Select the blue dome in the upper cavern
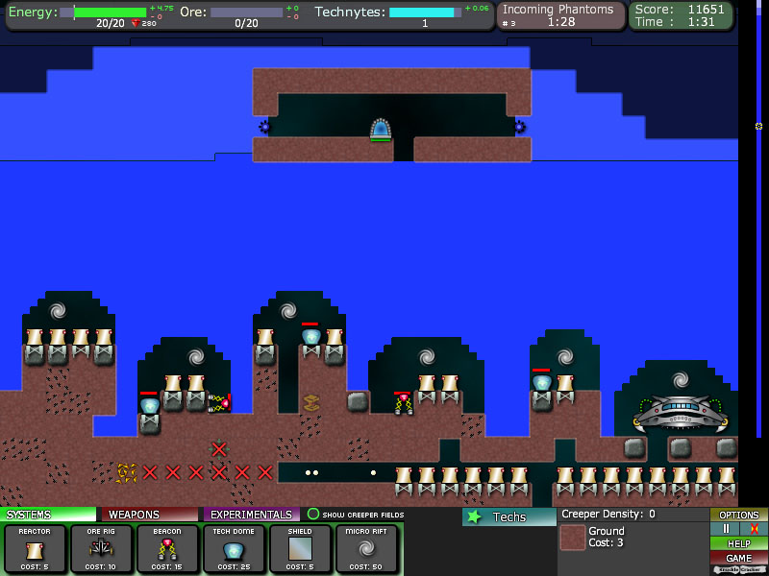The height and width of the screenshot is (576, 769). pyautogui.click(x=381, y=130)
